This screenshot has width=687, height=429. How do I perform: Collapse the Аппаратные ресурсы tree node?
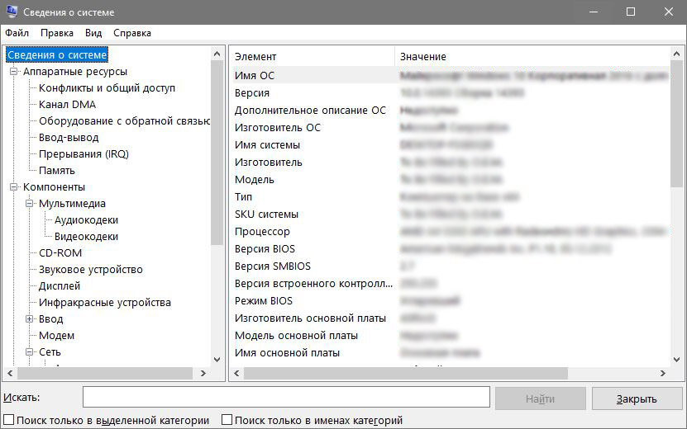point(13,71)
